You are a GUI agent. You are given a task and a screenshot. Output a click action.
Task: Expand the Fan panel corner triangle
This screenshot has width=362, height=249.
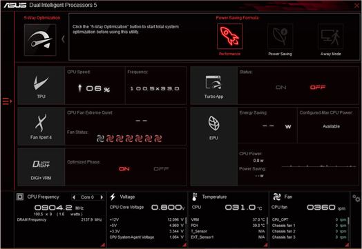347,245
